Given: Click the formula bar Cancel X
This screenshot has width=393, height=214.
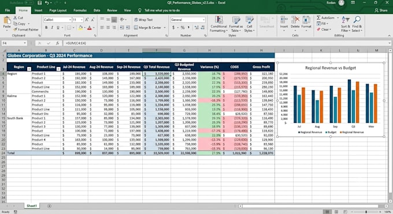Looking at the screenshot, I should [40, 43].
